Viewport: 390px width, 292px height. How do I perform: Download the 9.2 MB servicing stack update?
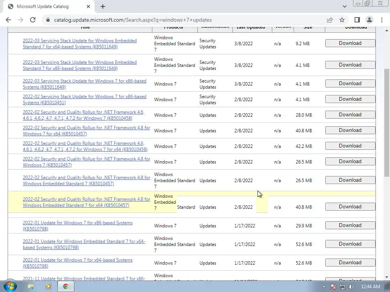[x=350, y=43]
